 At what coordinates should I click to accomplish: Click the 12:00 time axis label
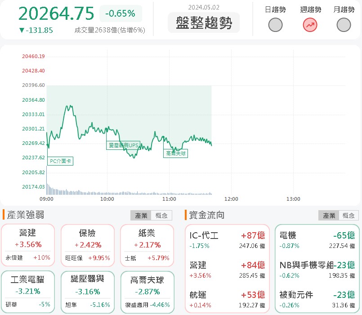(x=231, y=199)
